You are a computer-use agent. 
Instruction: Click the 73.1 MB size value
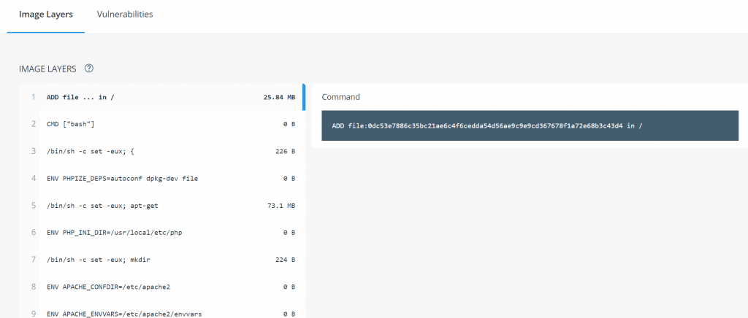pos(281,206)
